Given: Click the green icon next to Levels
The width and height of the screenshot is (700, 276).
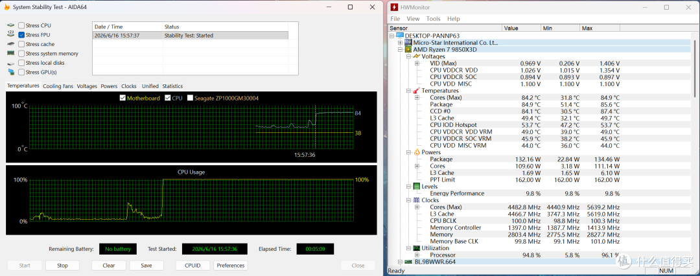Looking at the screenshot, I should (x=417, y=186).
